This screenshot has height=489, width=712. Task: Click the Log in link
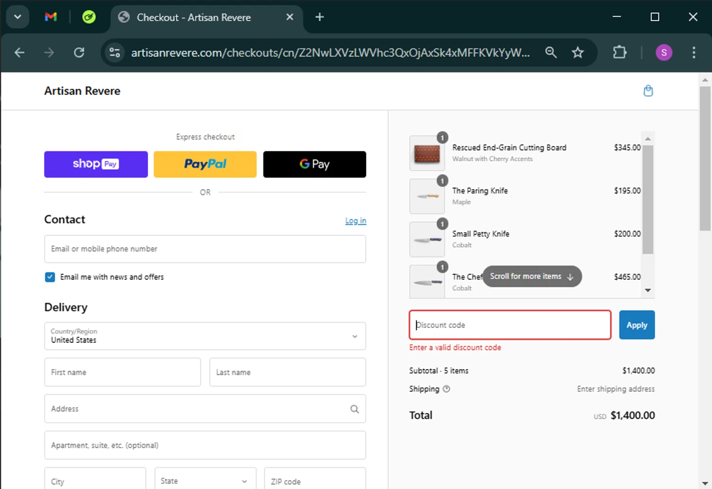tap(356, 221)
